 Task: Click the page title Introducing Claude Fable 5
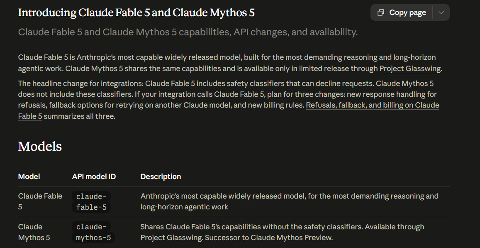tap(136, 12)
